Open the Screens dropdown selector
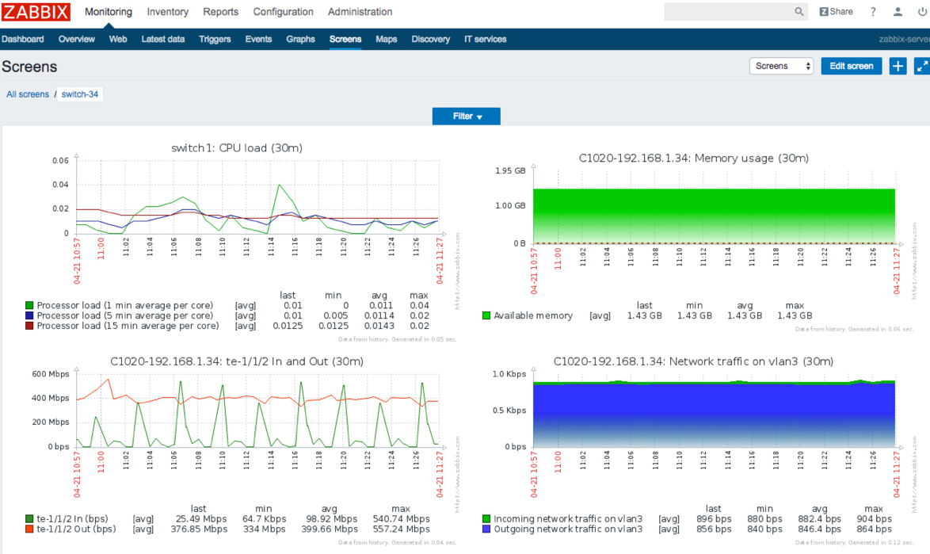Image resolution: width=930 pixels, height=554 pixels. coord(782,66)
